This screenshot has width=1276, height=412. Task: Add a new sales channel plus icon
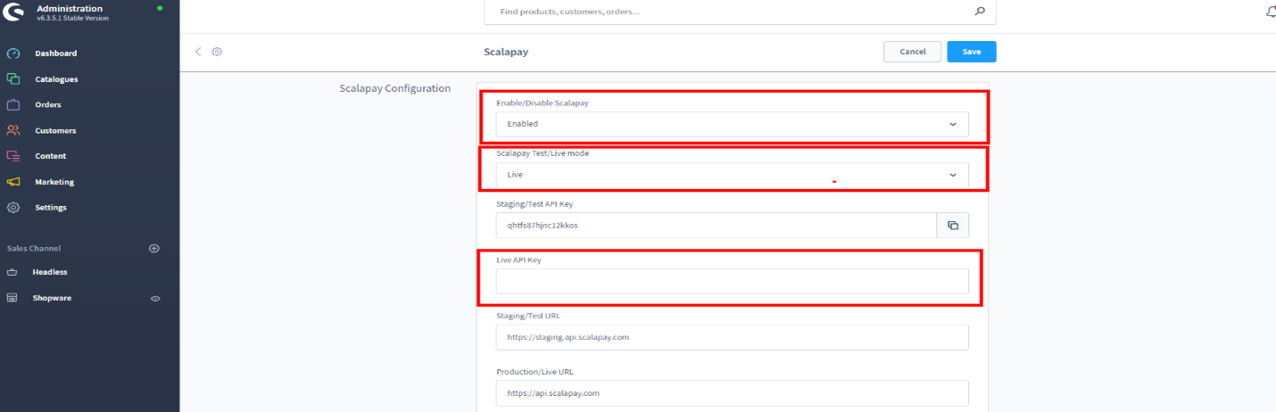click(x=153, y=249)
